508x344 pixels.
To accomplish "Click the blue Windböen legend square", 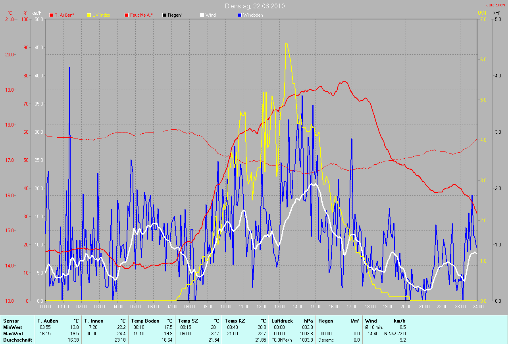I will (240, 15).
